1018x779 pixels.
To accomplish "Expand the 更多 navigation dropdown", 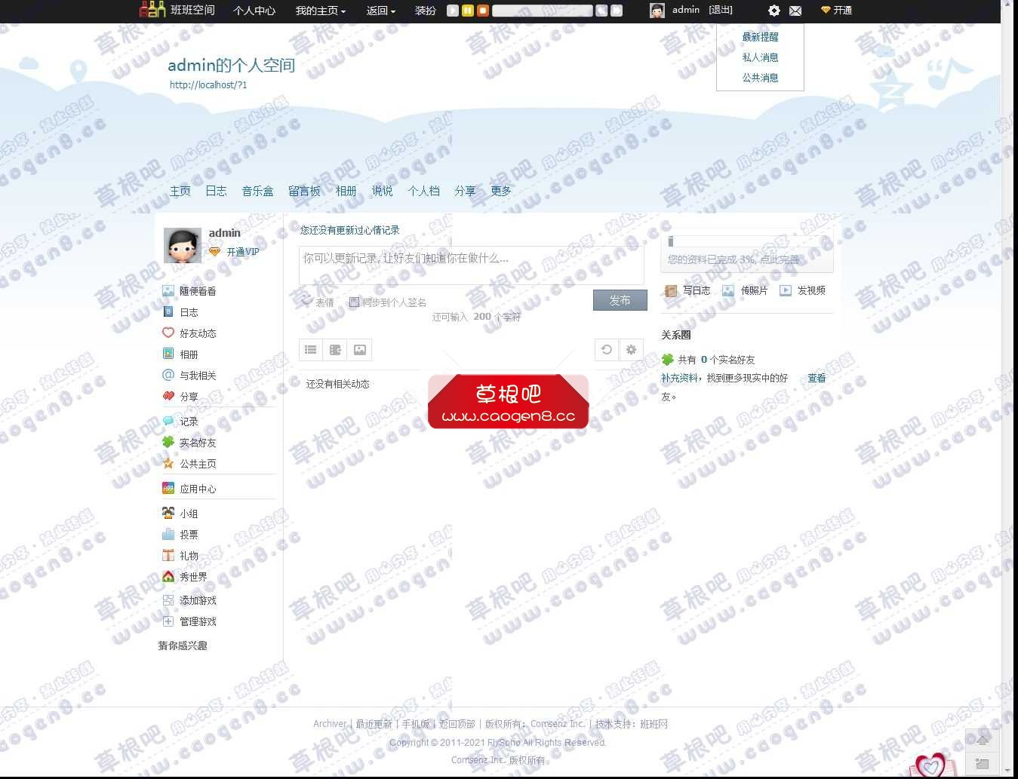I will (x=500, y=191).
